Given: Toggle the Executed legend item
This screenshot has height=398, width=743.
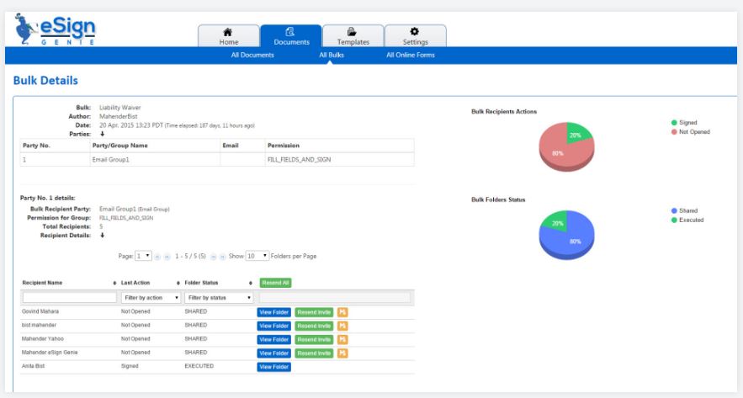Looking at the screenshot, I should [x=687, y=220].
